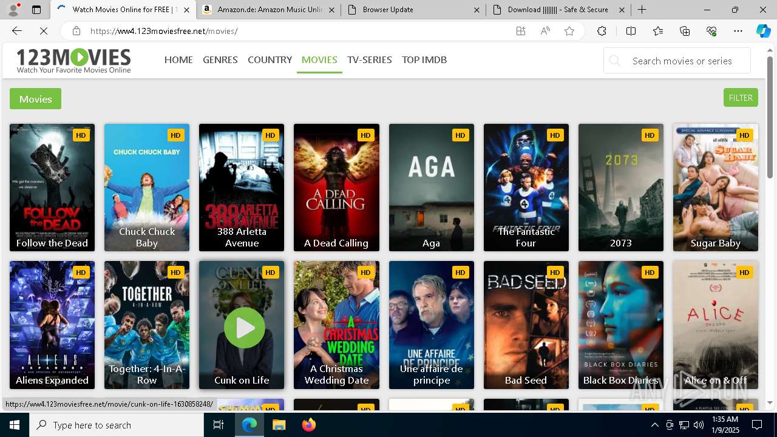The image size is (777, 437).
Task: Click the browser back arrow
Action: pyautogui.click(x=17, y=31)
